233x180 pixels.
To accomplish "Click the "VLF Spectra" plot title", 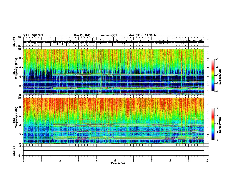I will pos(33,35).
